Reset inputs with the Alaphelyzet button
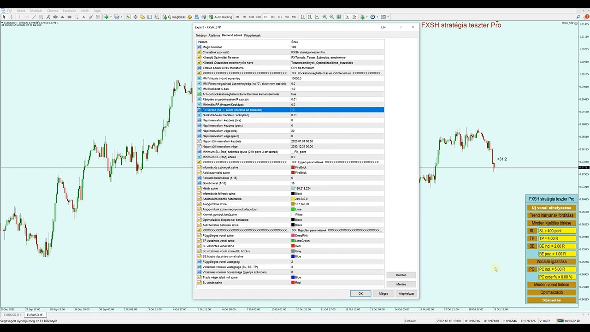Image resolution: width=590 pixels, height=332 pixels. 406,294
